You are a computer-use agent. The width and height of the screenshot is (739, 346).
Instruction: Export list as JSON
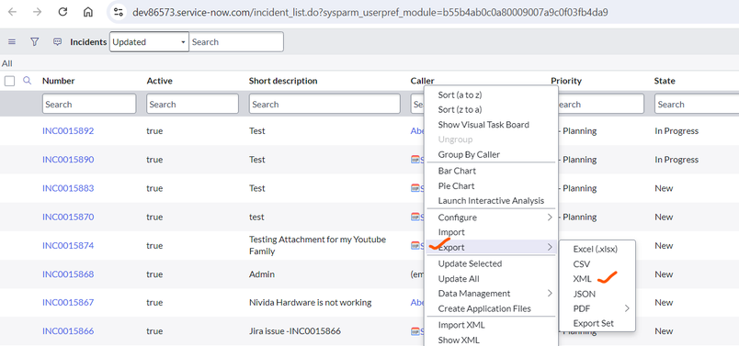pyautogui.click(x=584, y=294)
